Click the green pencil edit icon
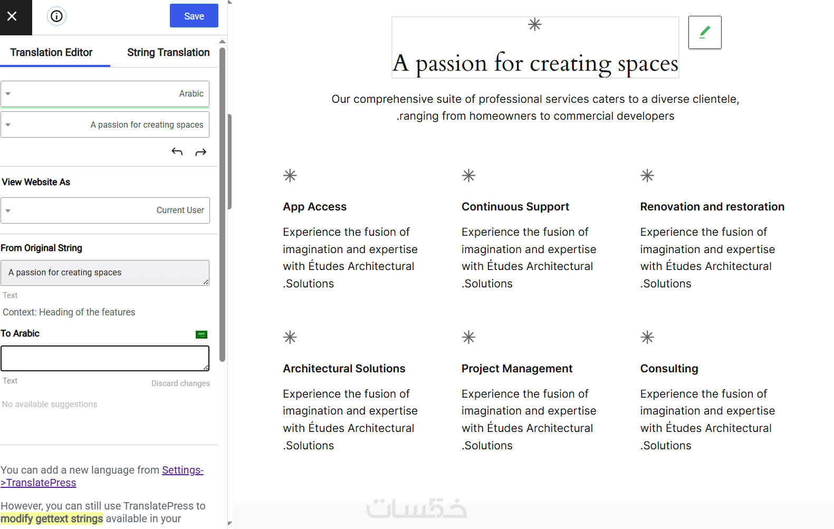 [704, 33]
